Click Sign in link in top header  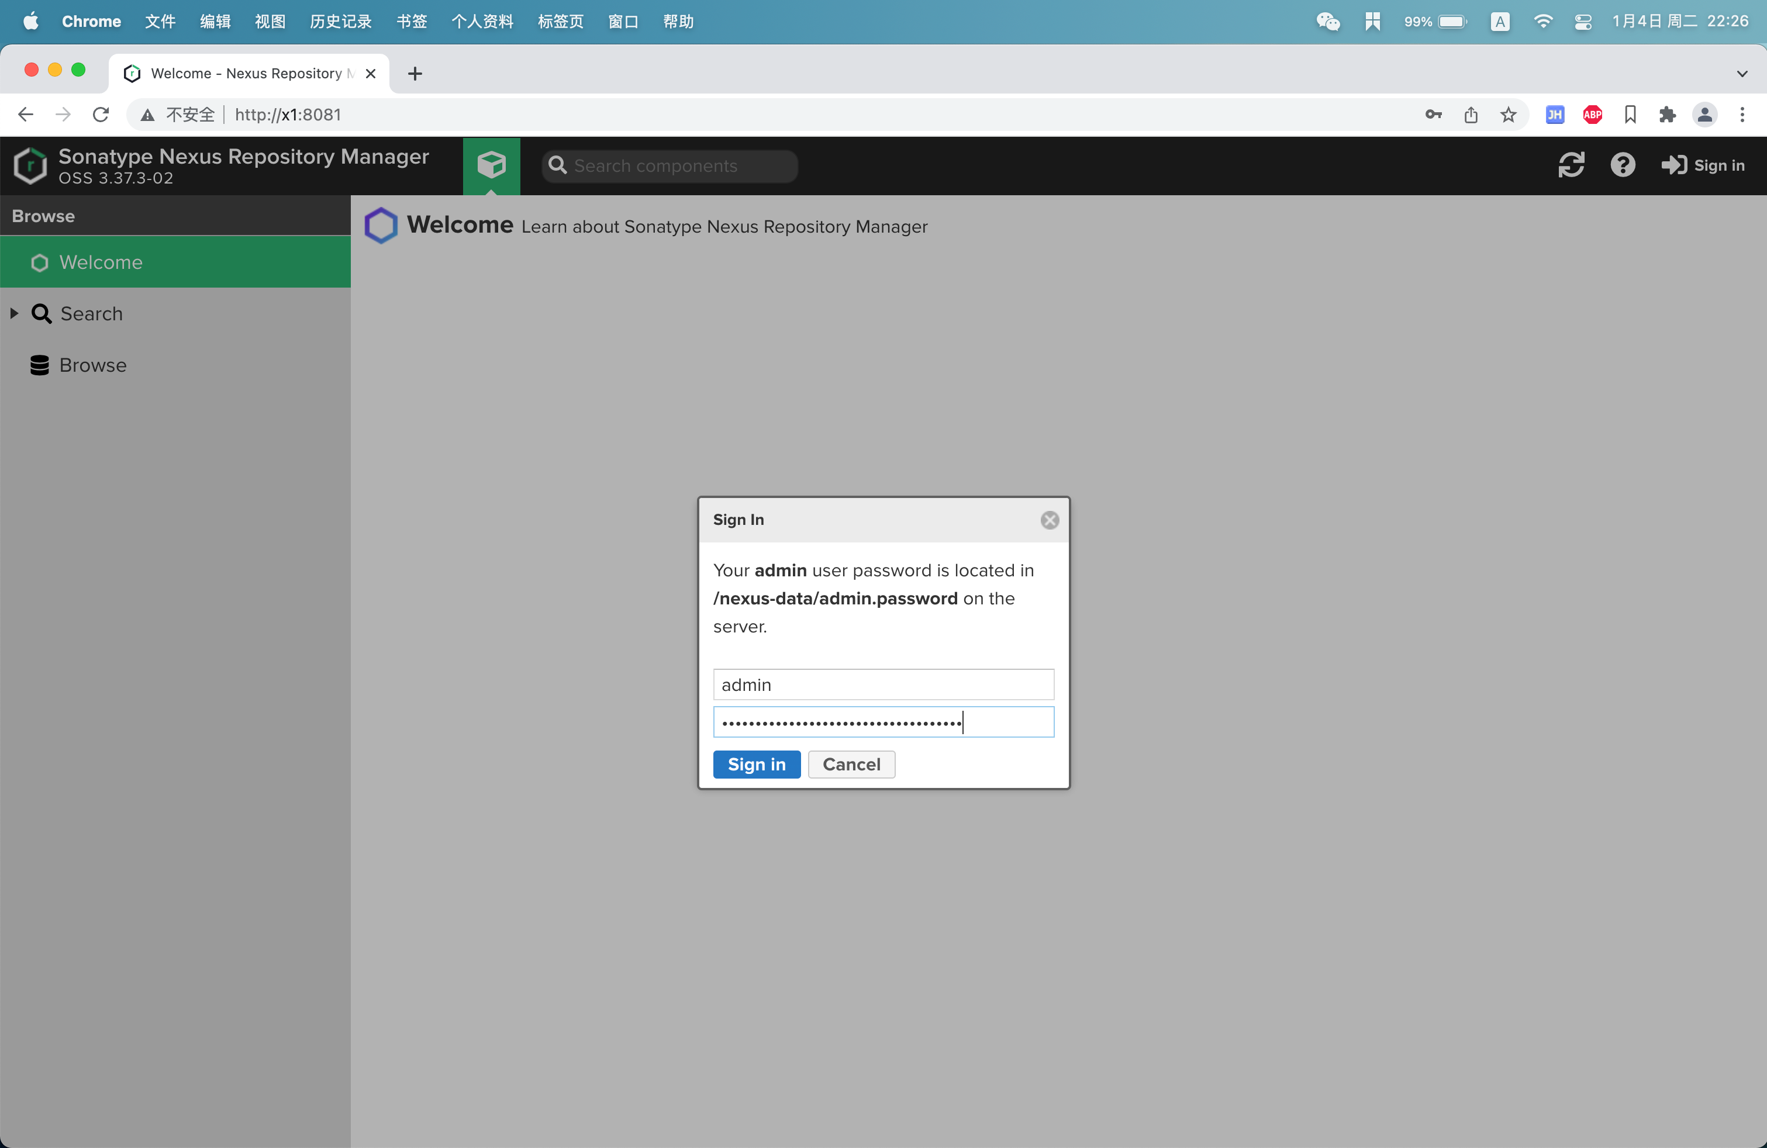click(x=1703, y=165)
